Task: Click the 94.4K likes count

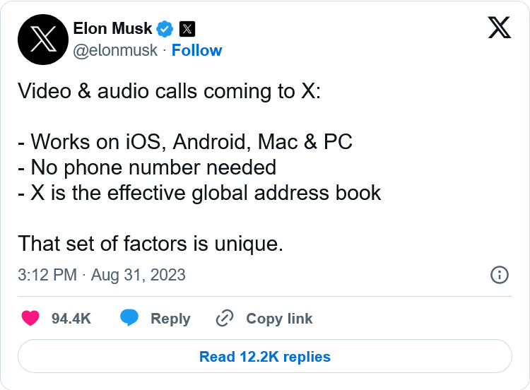Action: pyautogui.click(x=71, y=319)
